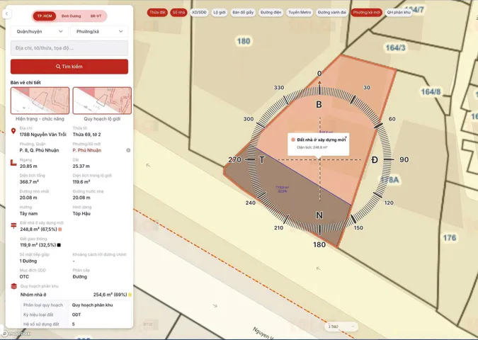Screen dimensions: 478x340
Task: Click the Tây nam direction value
Action: pos(28,213)
